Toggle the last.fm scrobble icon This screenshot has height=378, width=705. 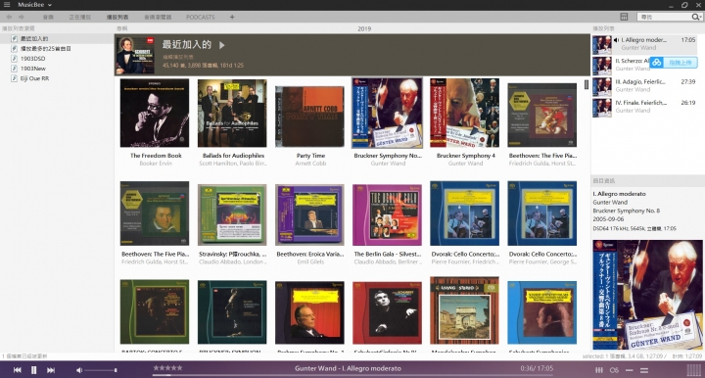pos(614,370)
